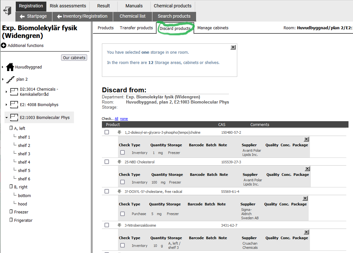Click the none check link

point(124,119)
